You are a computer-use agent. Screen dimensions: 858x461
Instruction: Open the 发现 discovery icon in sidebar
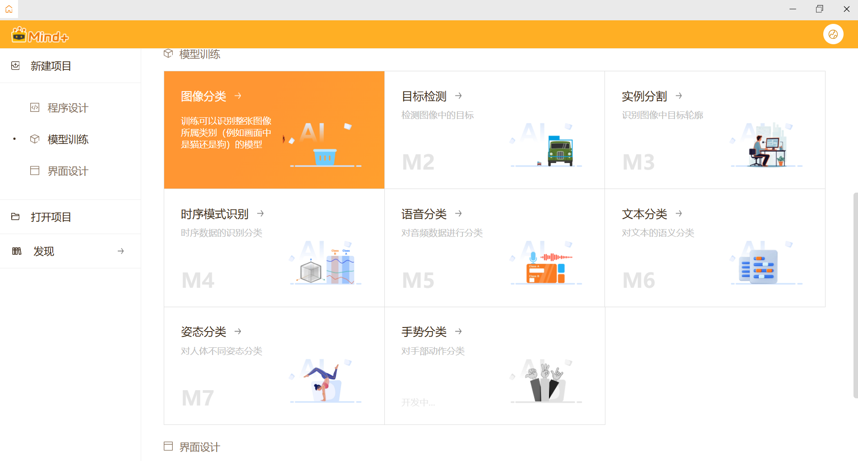[x=17, y=251]
